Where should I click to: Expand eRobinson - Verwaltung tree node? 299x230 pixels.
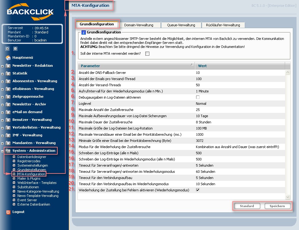point(2,89)
